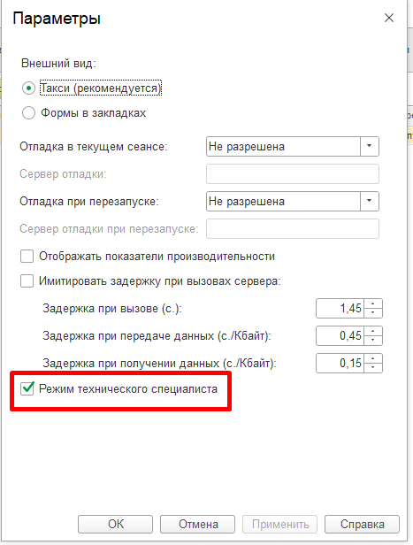Close the Параметры dialog with X

pos(389,18)
